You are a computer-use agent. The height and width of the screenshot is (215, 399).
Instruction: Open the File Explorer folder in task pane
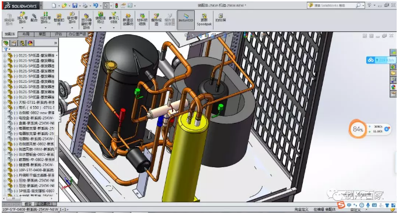click(393, 73)
